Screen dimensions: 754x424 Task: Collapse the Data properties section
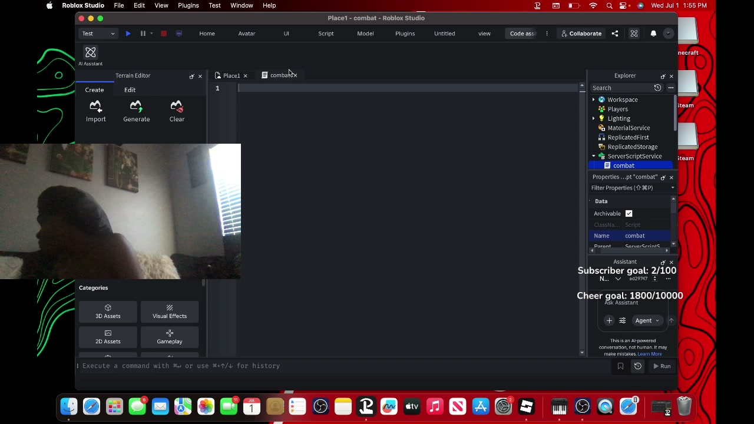[590, 201]
